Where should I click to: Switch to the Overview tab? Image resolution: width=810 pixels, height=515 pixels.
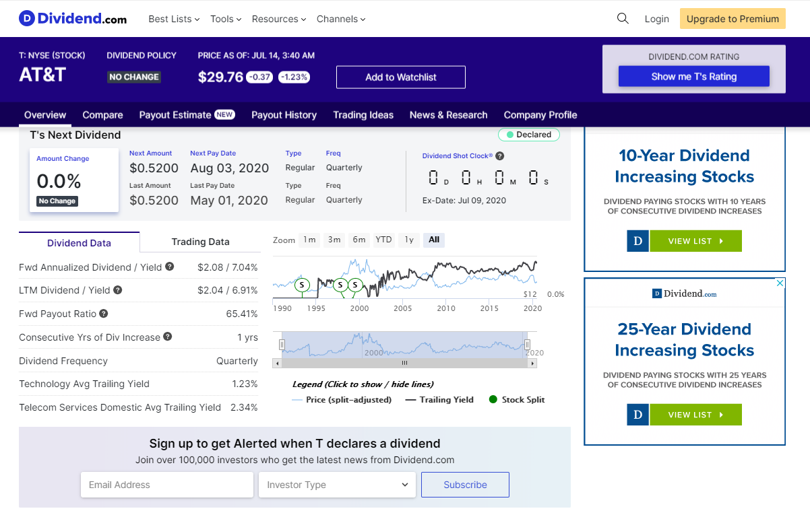point(45,114)
